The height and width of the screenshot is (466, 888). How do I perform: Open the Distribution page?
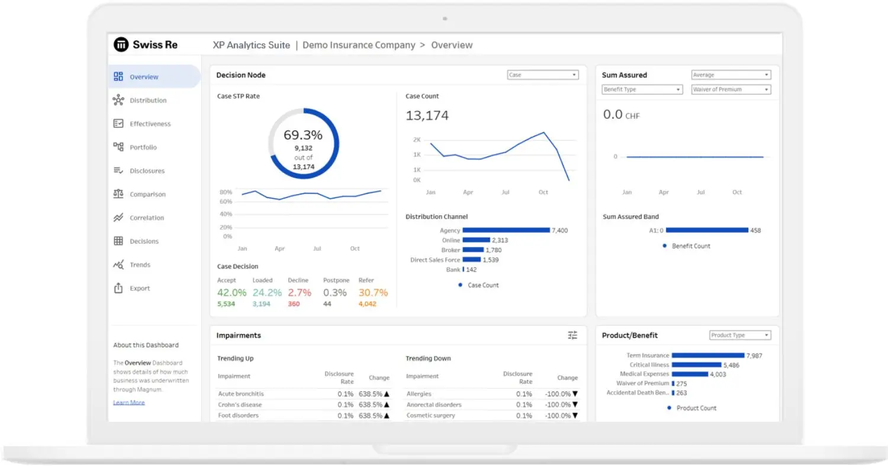(x=148, y=101)
